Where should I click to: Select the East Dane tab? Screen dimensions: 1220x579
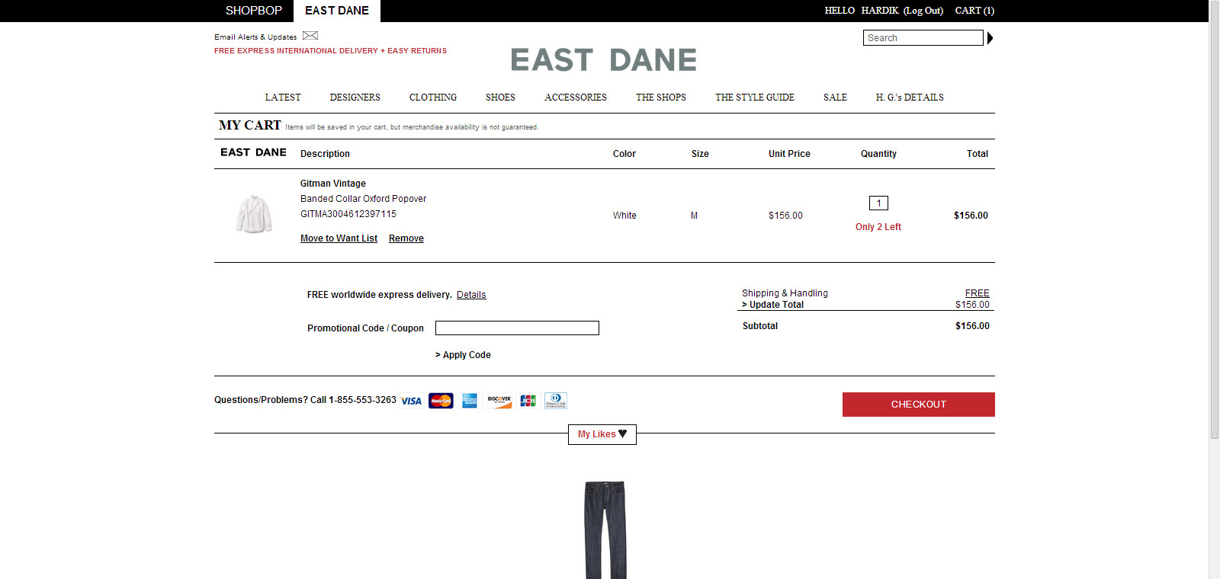(337, 11)
